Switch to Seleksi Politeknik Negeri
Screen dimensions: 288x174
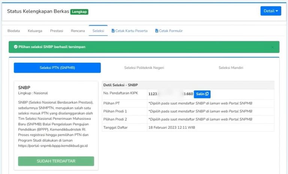144,68
